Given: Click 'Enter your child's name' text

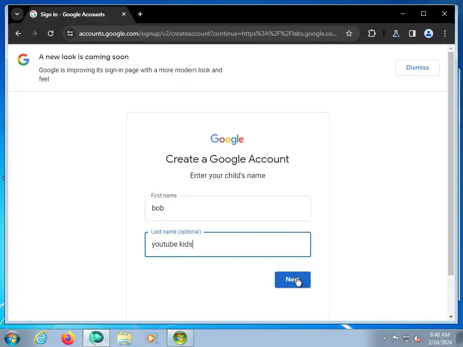Looking at the screenshot, I should pos(228,176).
